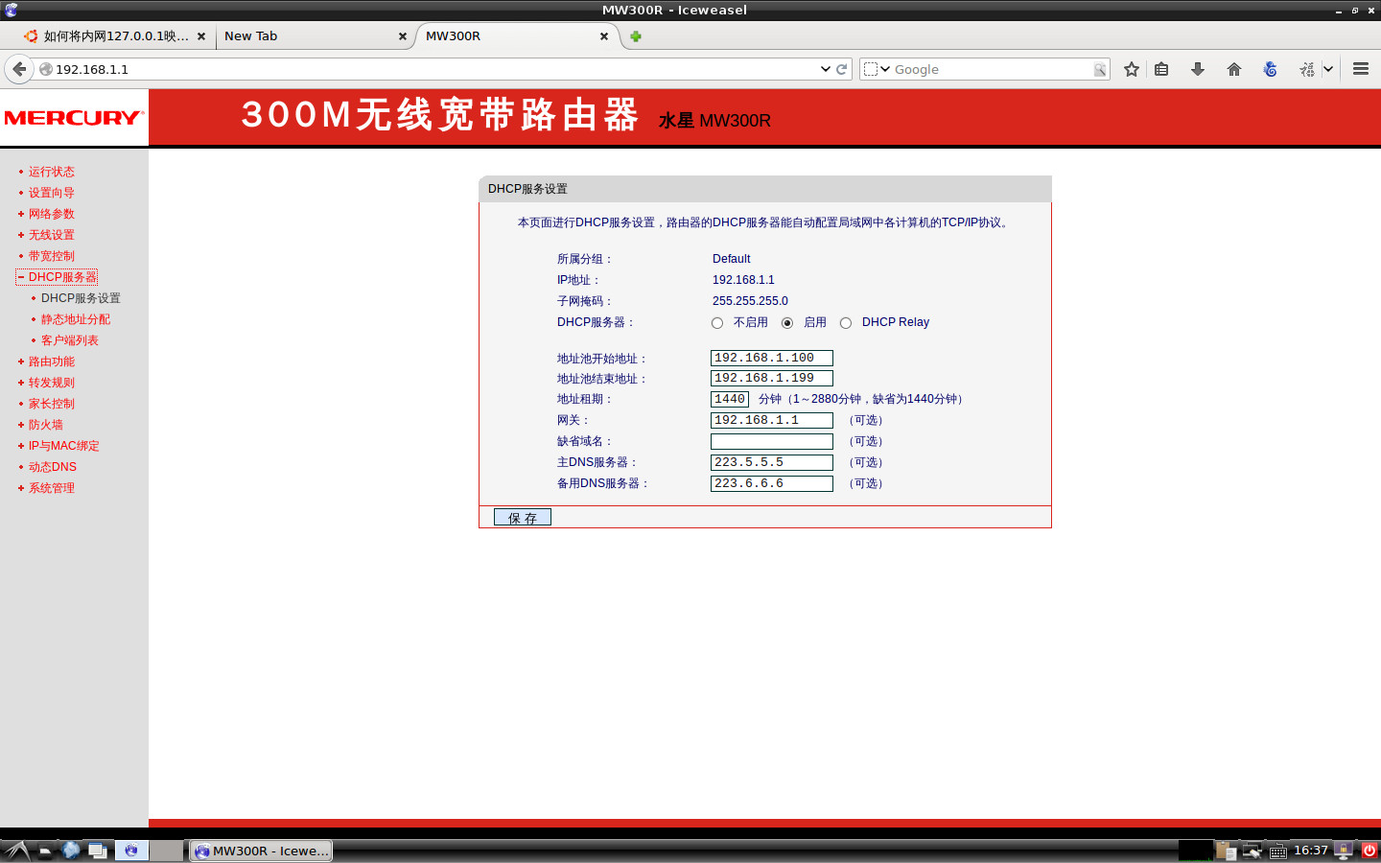Switch to first workspace in pager
The height and width of the screenshot is (863, 1381).
click(131, 851)
